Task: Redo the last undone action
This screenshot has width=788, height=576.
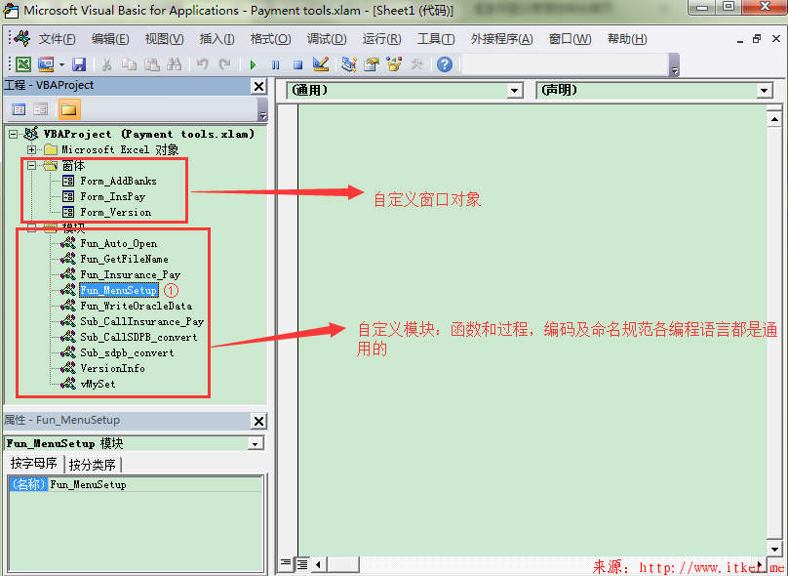Action: pos(224,64)
